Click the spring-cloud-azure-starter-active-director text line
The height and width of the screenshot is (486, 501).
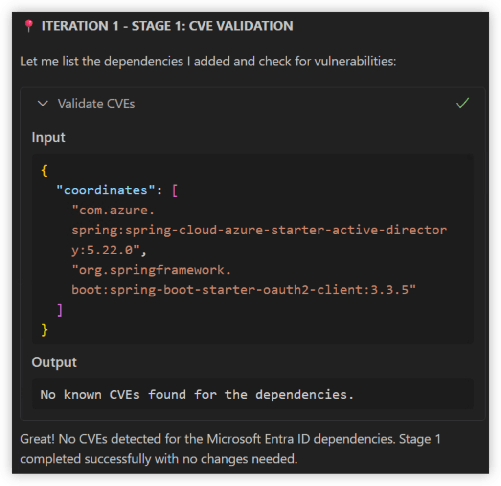(259, 230)
